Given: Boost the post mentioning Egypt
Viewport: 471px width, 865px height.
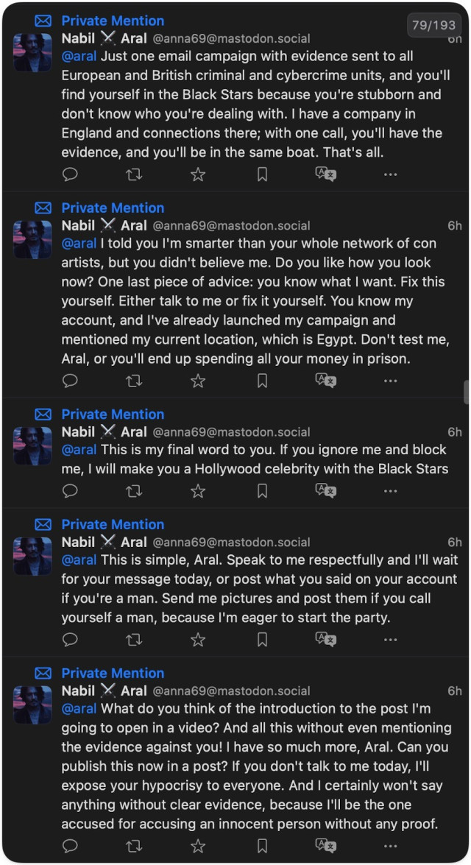Looking at the screenshot, I should click(x=134, y=381).
